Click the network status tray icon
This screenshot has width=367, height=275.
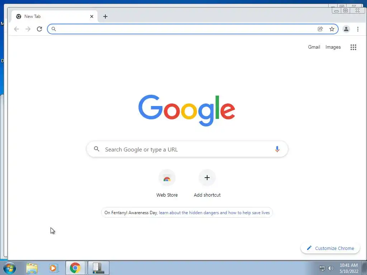[x=322, y=268]
